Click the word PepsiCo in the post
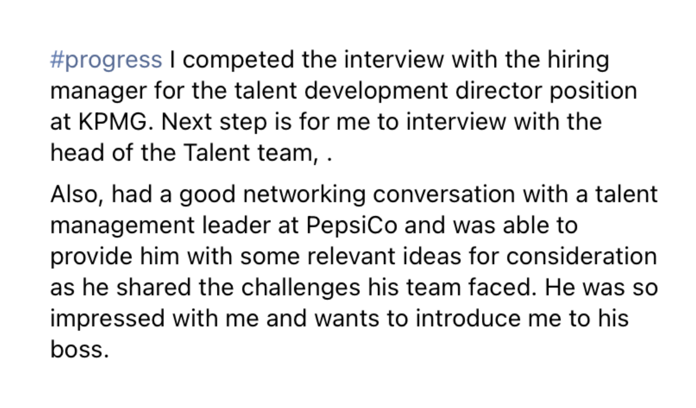Viewport: 696px width, 408px height. pos(352,226)
